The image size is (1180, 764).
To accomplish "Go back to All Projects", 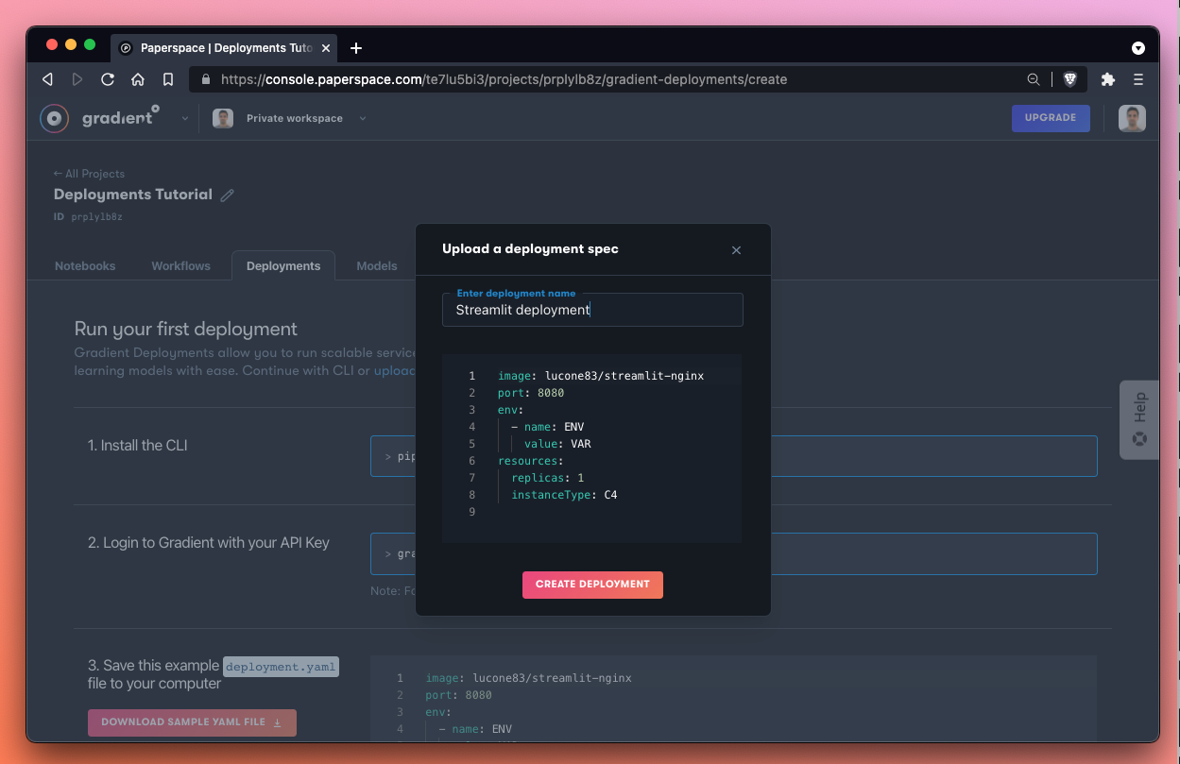I will click(89, 174).
